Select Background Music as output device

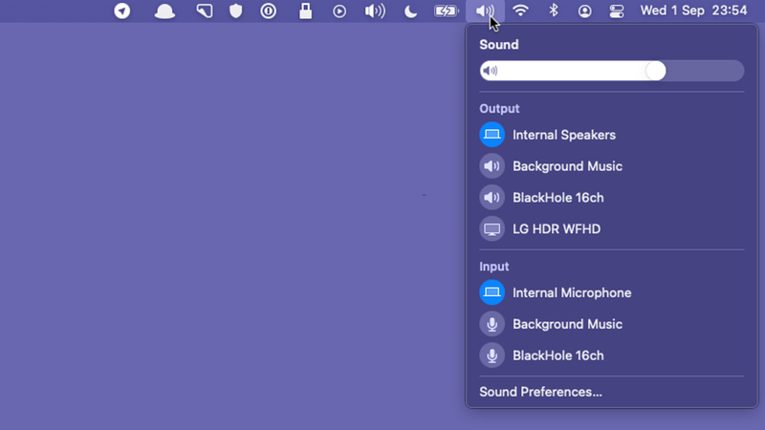(x=612, y=166)
